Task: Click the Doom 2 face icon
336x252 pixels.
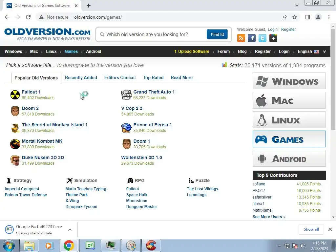Action: click(x=15, y=111)
